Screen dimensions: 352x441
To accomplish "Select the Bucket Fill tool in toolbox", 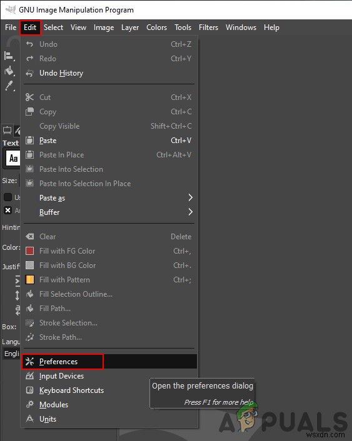I will [9, 71].
